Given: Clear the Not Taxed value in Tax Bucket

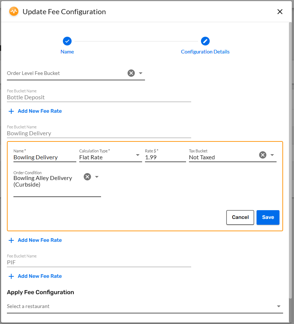Looking at the screenshot, I should click(262, 155).
